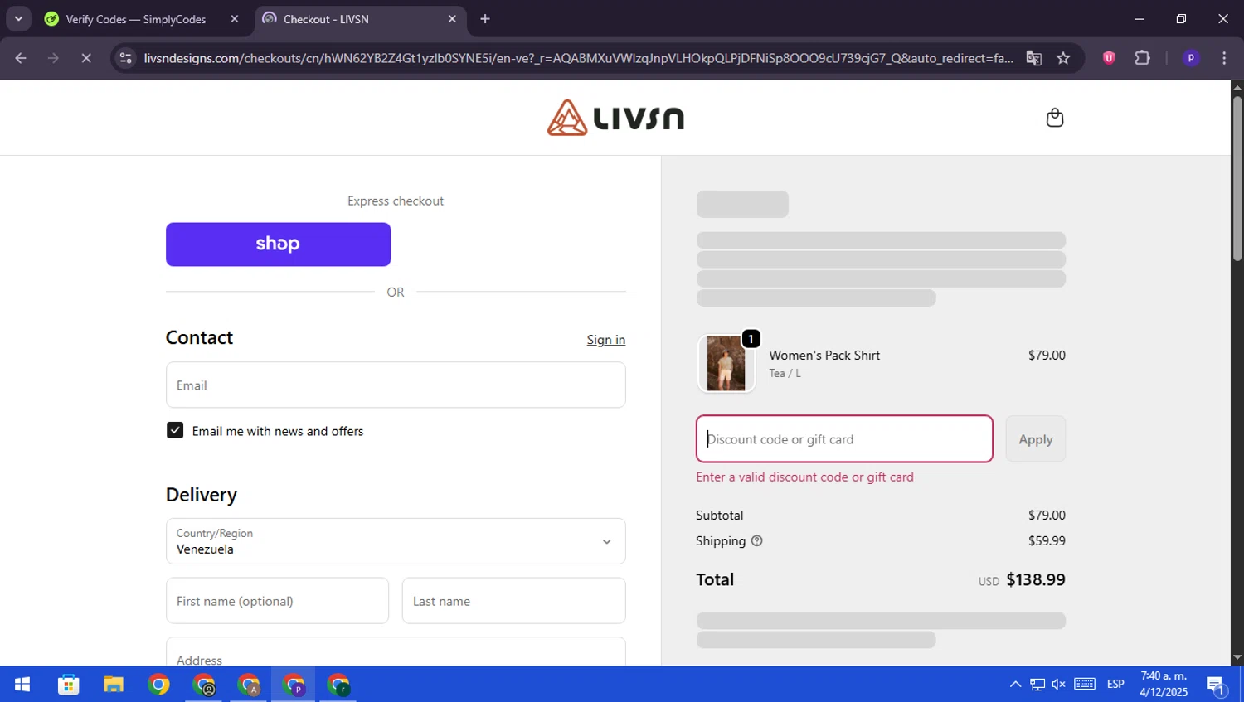Open the notification center icon
Viewport: 1244px width, 702px height.
(x=1217, y=685)
